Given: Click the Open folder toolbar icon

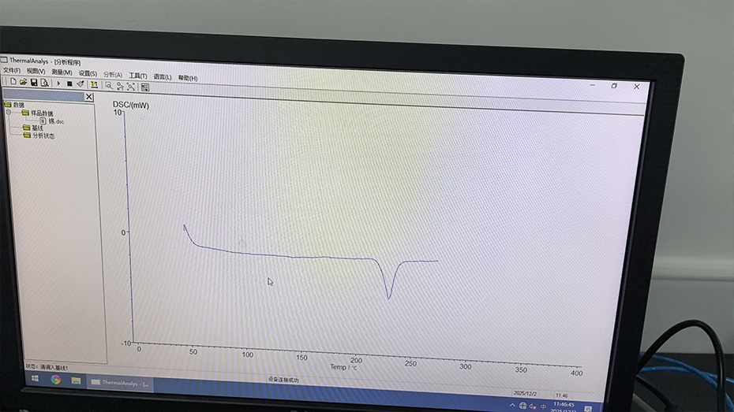Looking at the screenshot, I should (x=24, y=83).
